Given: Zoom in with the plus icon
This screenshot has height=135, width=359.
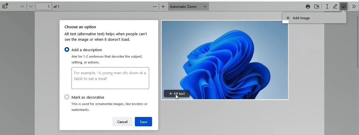Looking at the screenshot, I should (x=163, y=6).
